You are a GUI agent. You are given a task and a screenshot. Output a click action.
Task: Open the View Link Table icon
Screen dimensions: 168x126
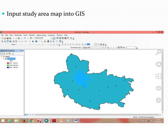tap(121, 47)
